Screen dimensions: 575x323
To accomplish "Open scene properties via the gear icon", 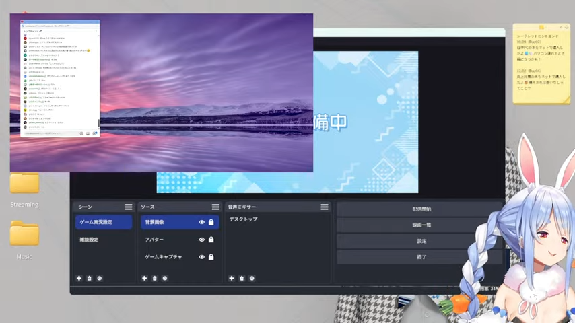I will click(100, 279).
